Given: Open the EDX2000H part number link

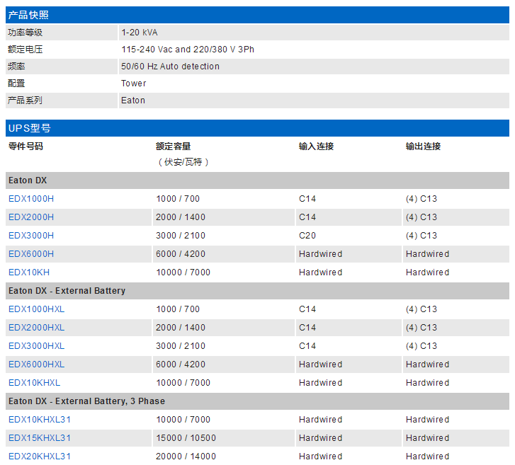Looking at the screenshot, I should click(31, 217).
